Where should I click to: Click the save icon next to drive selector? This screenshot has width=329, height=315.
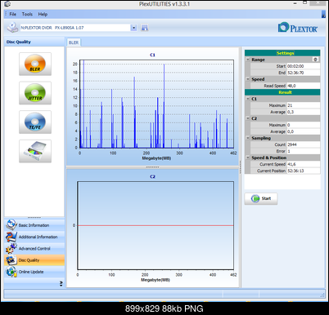point(145,28)
